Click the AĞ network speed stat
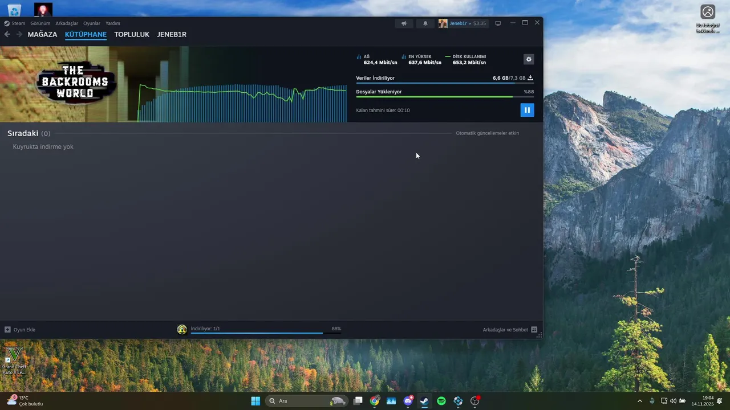730x410 pixels. [377, 59]
